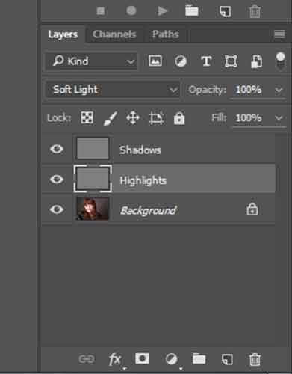Expand the Opacity slider arrow
Viewport: 292px width, 374px height.
279,90
